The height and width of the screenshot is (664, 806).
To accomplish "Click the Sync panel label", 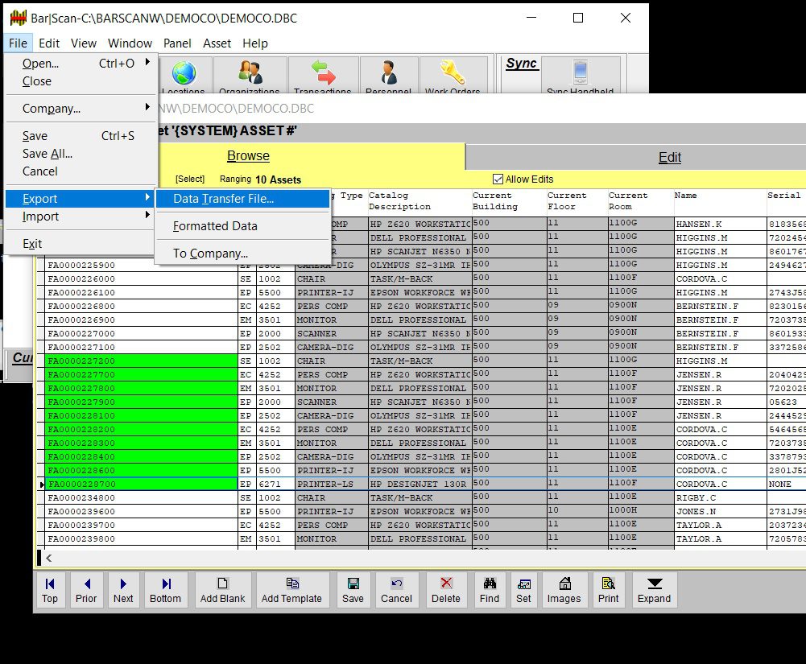I will (521, 64).
